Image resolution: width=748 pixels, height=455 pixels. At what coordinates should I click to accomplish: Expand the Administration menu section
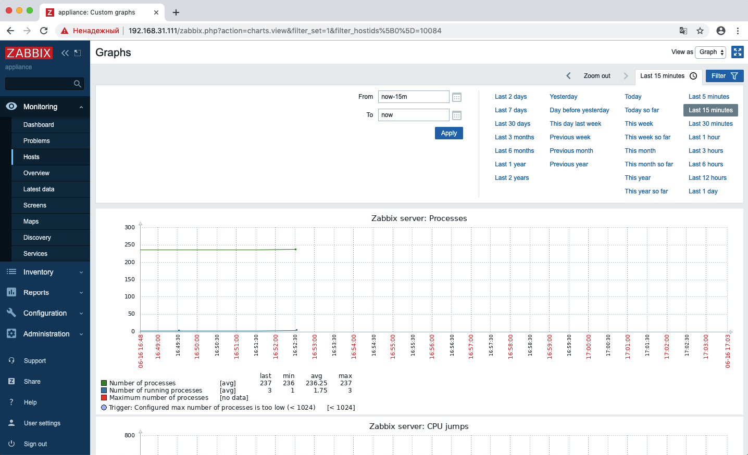click(x=81, y=334)
